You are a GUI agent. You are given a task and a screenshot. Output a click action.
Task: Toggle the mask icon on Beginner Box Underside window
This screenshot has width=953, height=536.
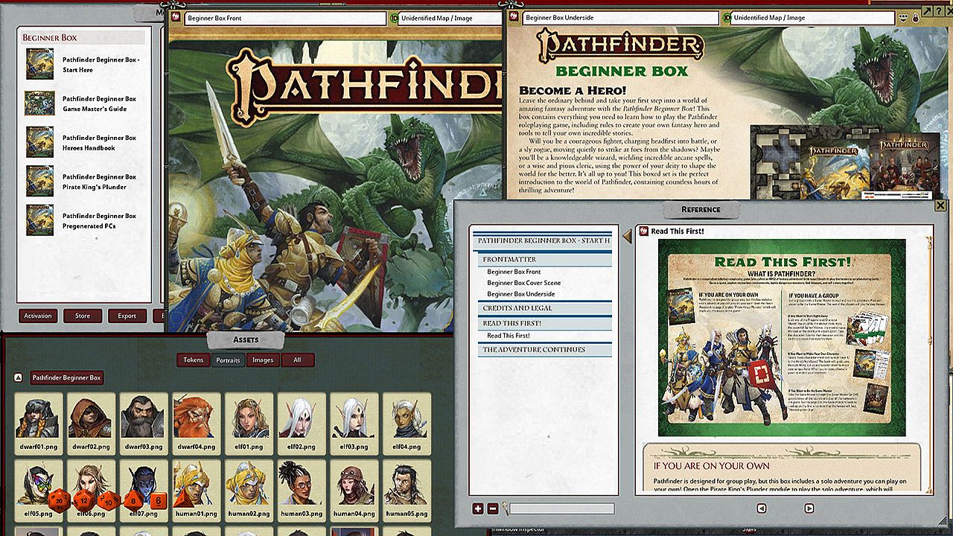tap(904, 18)
